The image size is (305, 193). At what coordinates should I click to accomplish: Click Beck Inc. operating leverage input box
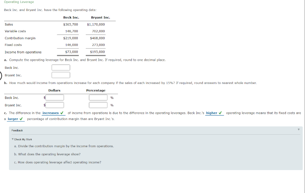pos(61,67)
